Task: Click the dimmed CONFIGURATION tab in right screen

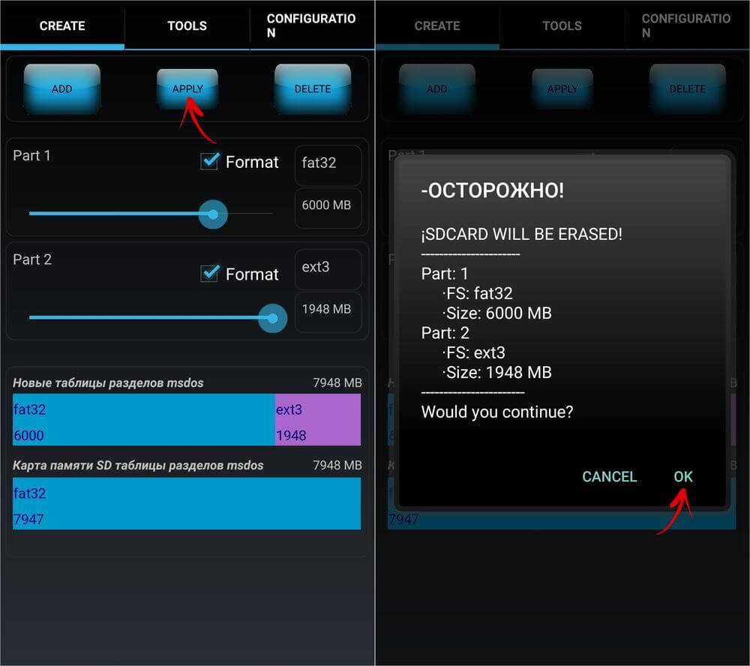Action: [x=687, y=25]
